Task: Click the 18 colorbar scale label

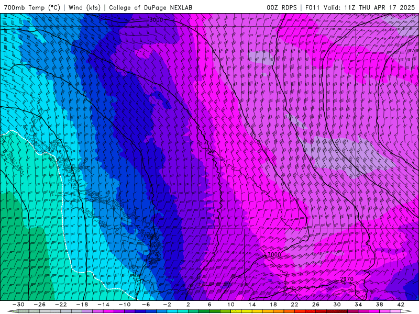Action: click(273, 305)
